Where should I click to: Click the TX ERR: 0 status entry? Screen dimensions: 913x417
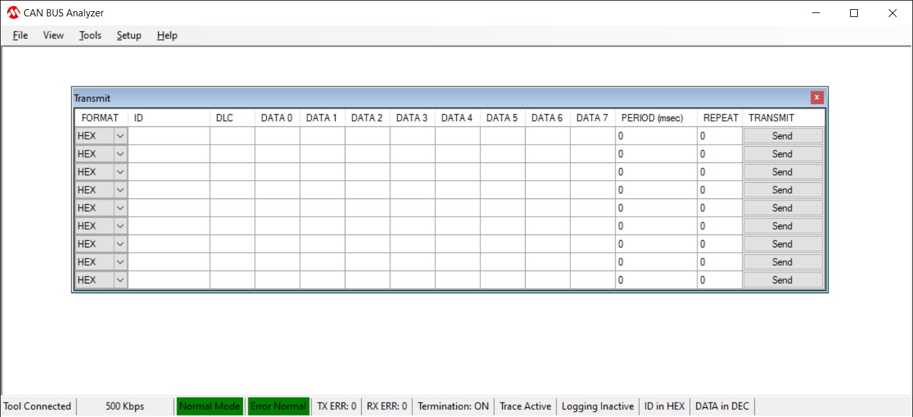click(x=337, y=407)
